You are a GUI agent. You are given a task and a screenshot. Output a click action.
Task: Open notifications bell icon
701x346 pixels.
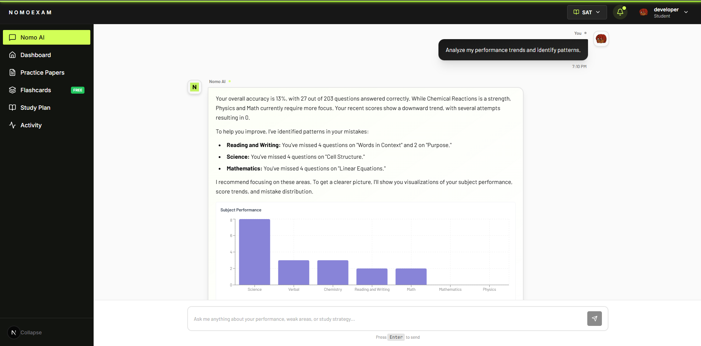(x=620, y=12)
